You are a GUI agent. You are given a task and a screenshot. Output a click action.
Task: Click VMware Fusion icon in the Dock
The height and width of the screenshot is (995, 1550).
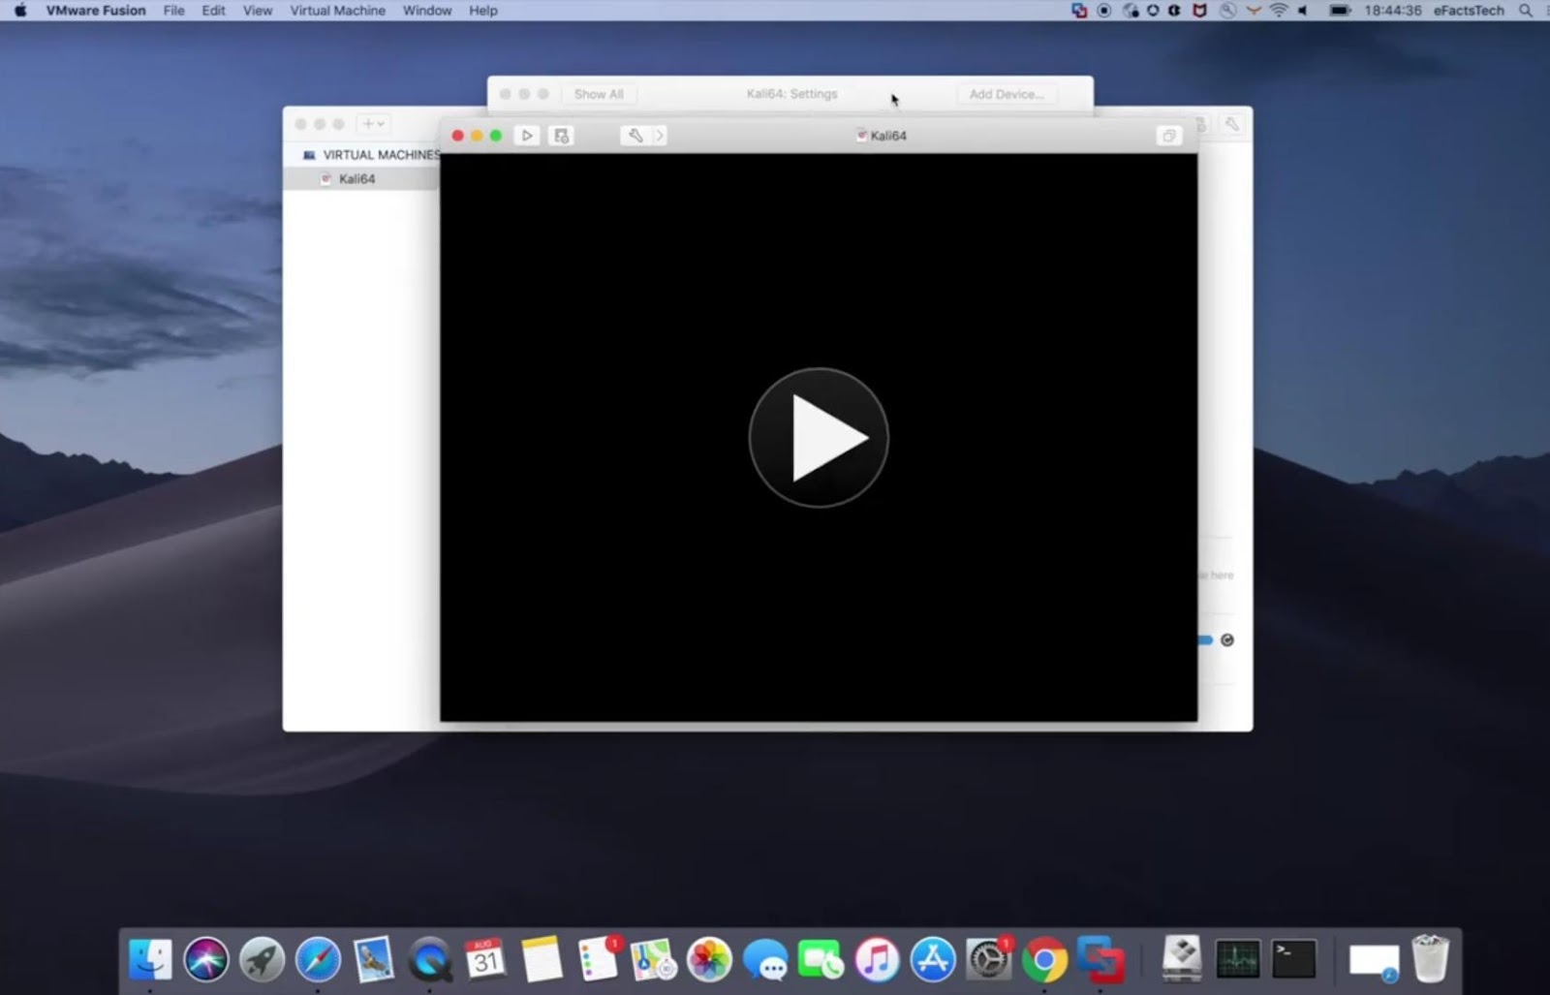[1100, 959]
